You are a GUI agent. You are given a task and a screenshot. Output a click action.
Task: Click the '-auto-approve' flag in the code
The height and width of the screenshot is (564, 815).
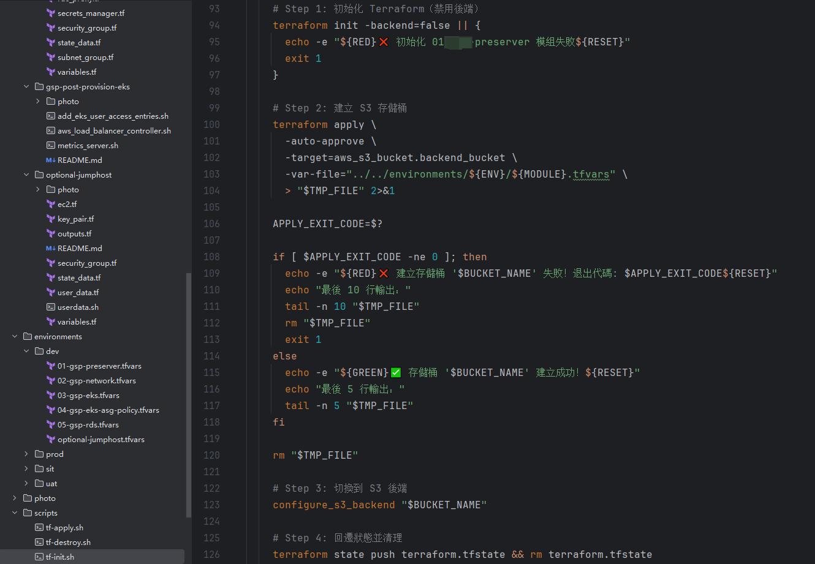click(x=324, y=141)
